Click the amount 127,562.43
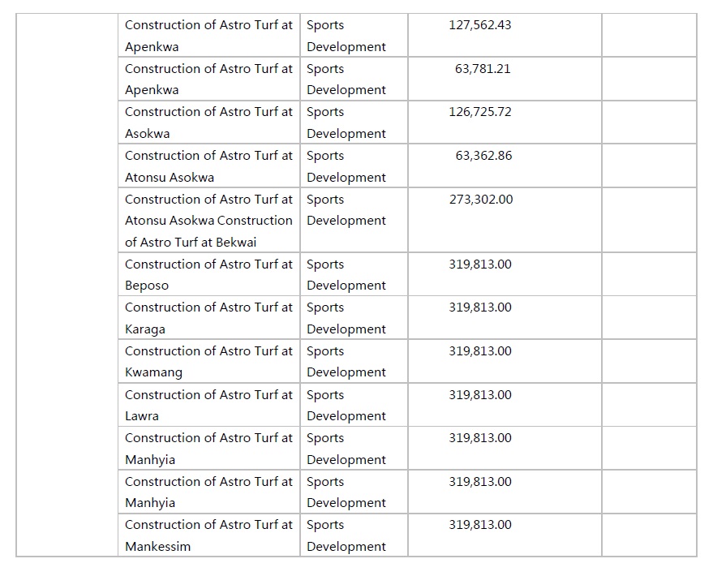This screenshot has width=713, height=576. tap(480, 25)
